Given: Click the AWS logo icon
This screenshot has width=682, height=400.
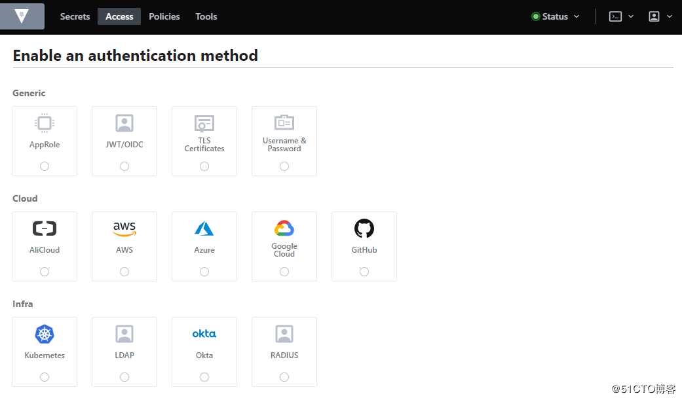Looking at the screenshot, I should click(124, 228).
